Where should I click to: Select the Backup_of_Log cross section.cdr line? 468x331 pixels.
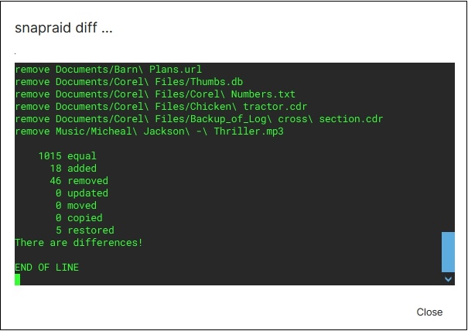coord(199,119)
